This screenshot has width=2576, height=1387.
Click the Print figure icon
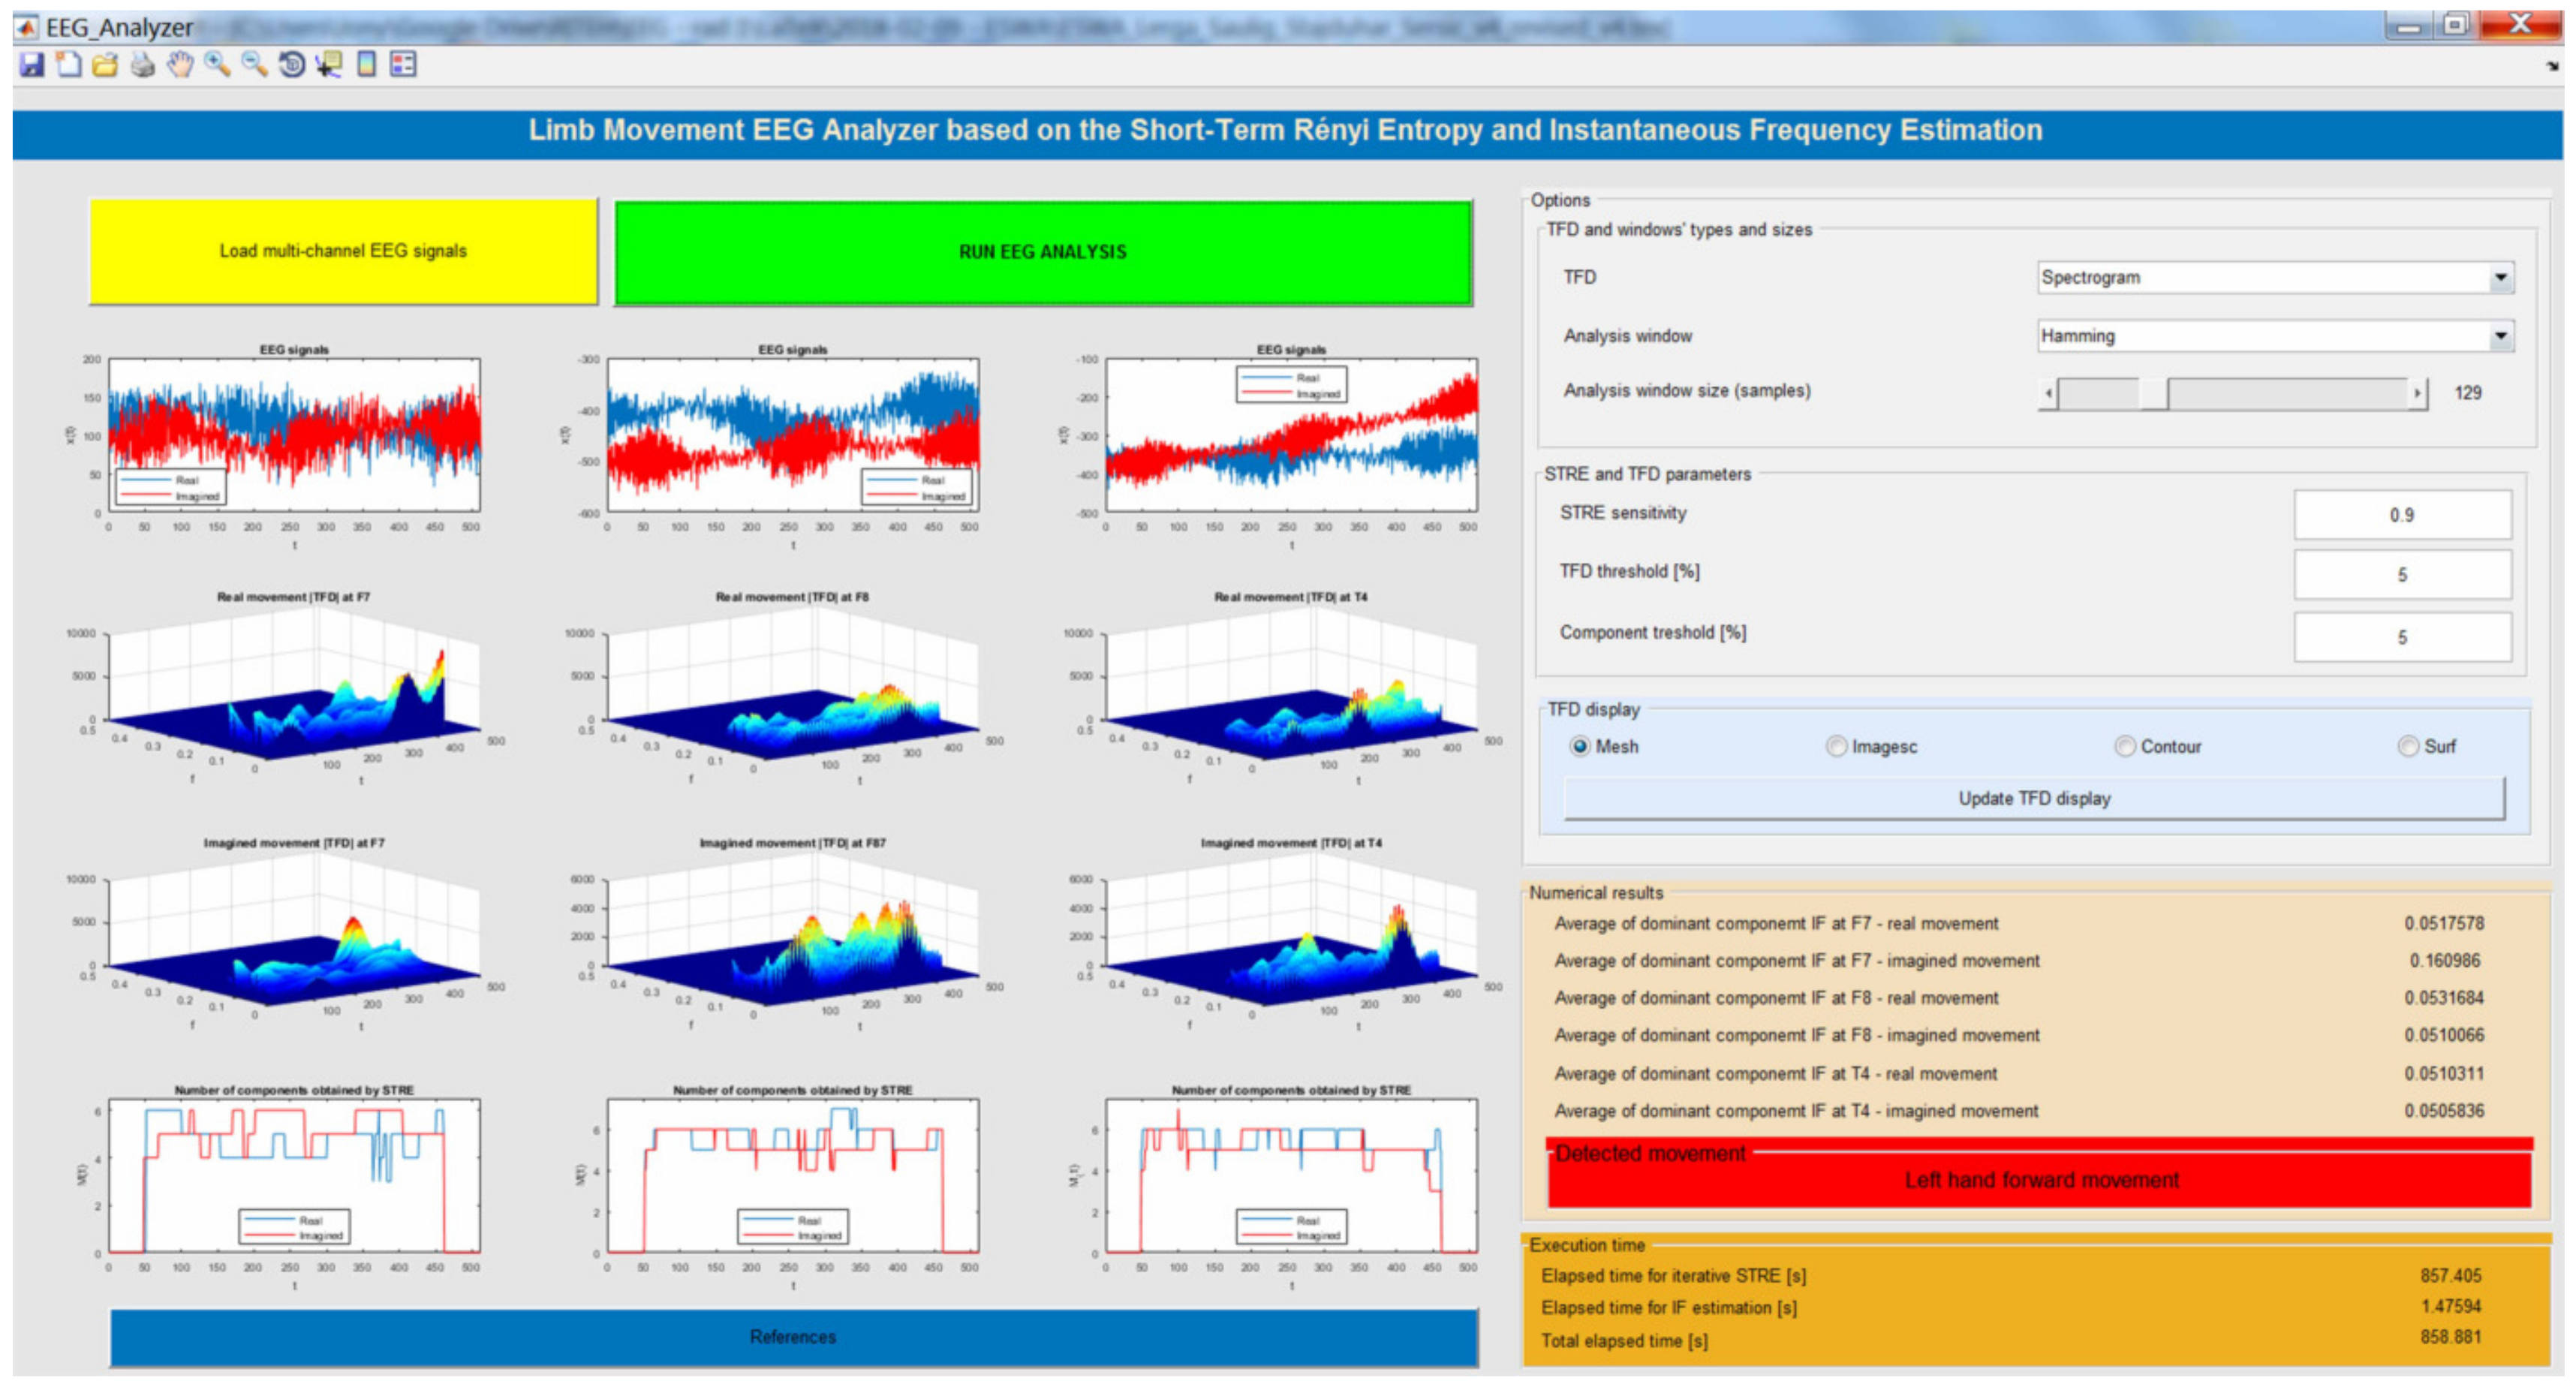(143, 65)
